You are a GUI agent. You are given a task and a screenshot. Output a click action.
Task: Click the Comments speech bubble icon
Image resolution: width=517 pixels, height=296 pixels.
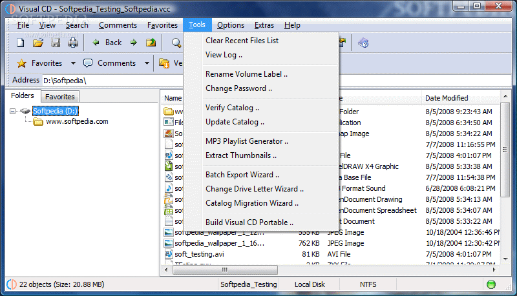coord(88,63)
